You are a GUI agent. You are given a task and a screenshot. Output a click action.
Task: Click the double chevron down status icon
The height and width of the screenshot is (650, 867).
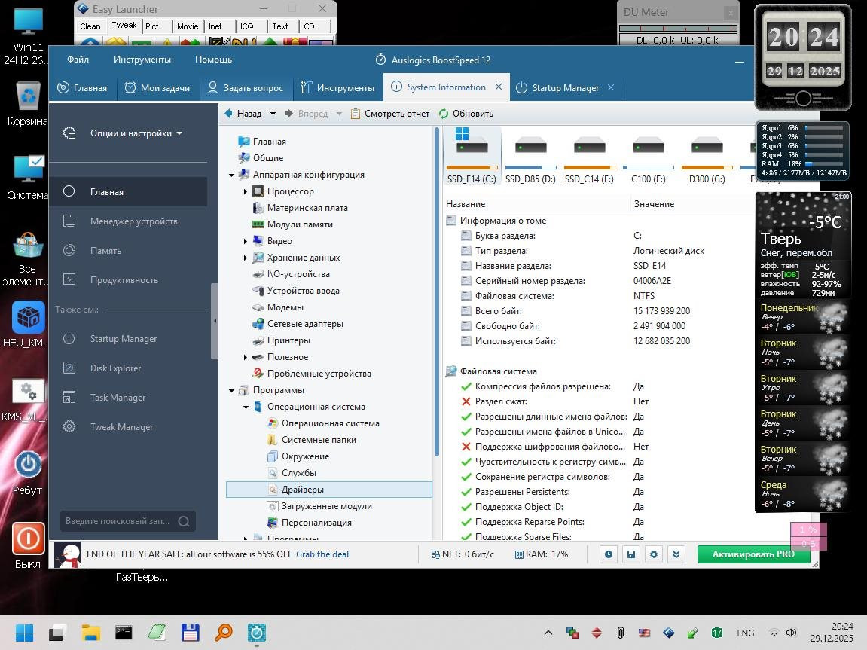pyautogui.click(x=676, y=554)
